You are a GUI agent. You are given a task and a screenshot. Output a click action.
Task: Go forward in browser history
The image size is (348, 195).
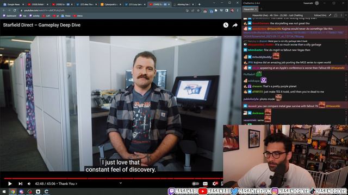point(9,10)
